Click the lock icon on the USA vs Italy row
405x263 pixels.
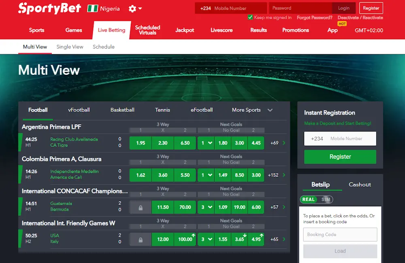140,239
